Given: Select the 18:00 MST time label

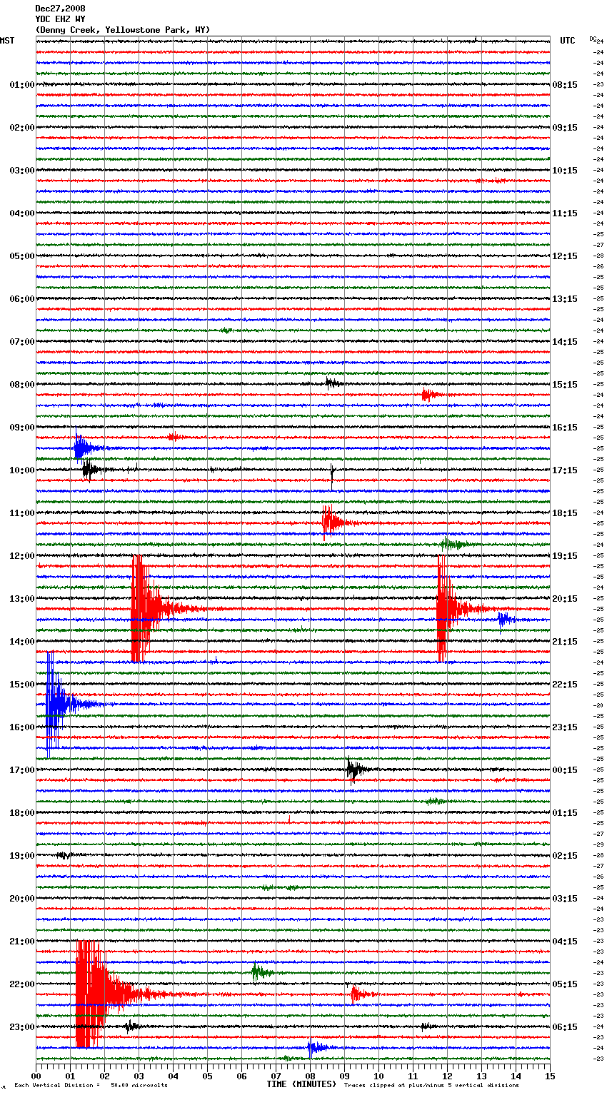Looking at the screenshot, I should (22, 813).
